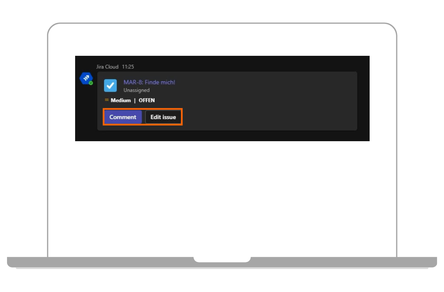The width and height of the screenshot is (444, 292).
Task: Open the MAR-8 issue key link
Action: pyautogui.click(x=132, y=82)
